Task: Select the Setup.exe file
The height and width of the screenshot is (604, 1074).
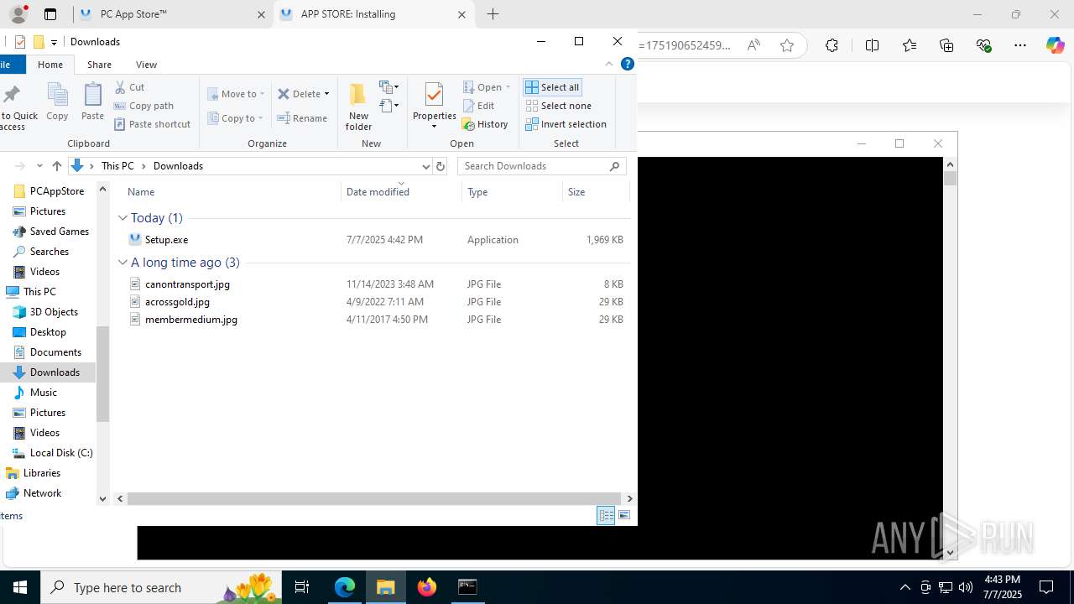Action: pos(166,240)
